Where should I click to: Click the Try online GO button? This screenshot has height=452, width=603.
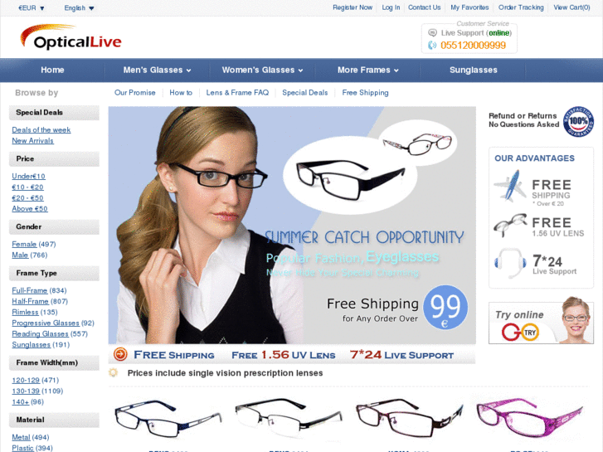520,333
